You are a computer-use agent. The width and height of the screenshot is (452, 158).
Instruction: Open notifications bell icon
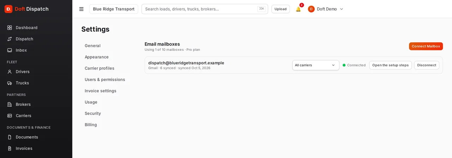(x=298, y=9)
